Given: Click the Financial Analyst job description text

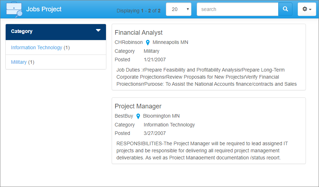Looking at the screenshot, I should (206, 77).
